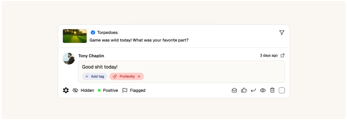This screenshot has height=120, width=347.
Task: Click the Facebook logo next to Torpedoes
Action: pos(93,33)
